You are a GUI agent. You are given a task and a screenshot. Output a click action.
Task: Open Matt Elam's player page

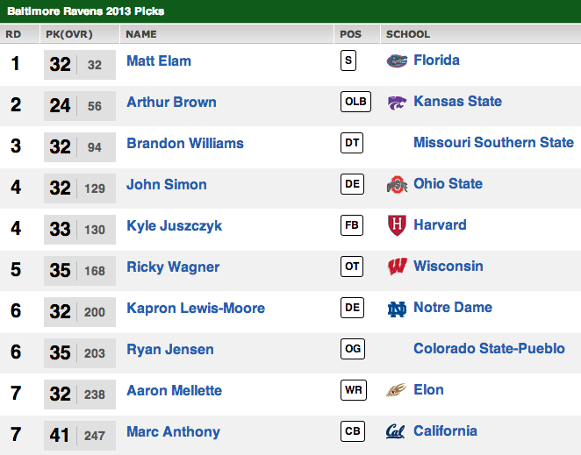[159, 60]
